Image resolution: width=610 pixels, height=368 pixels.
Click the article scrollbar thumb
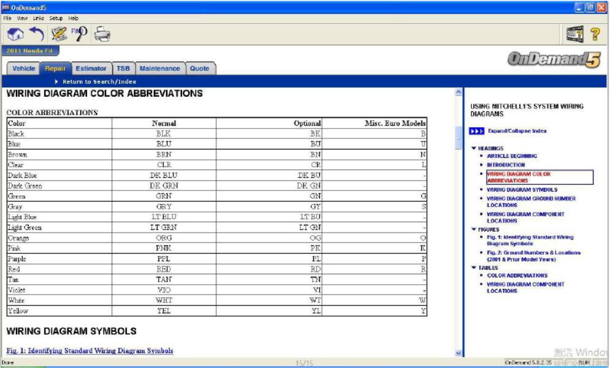coord(459,138)
